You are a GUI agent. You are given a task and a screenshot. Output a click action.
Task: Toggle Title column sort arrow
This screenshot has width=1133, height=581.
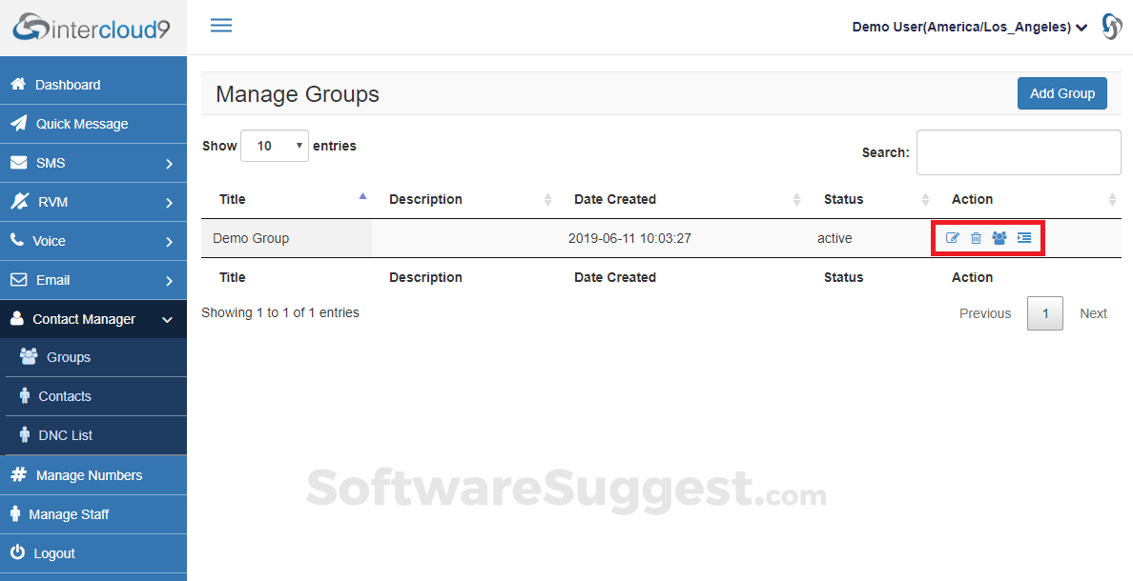[x=362, y=194]
